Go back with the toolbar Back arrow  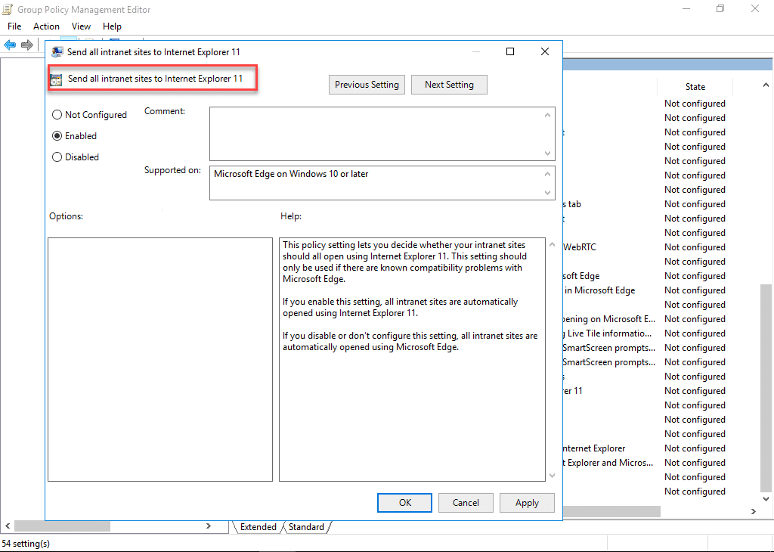(x=10, y=45)
